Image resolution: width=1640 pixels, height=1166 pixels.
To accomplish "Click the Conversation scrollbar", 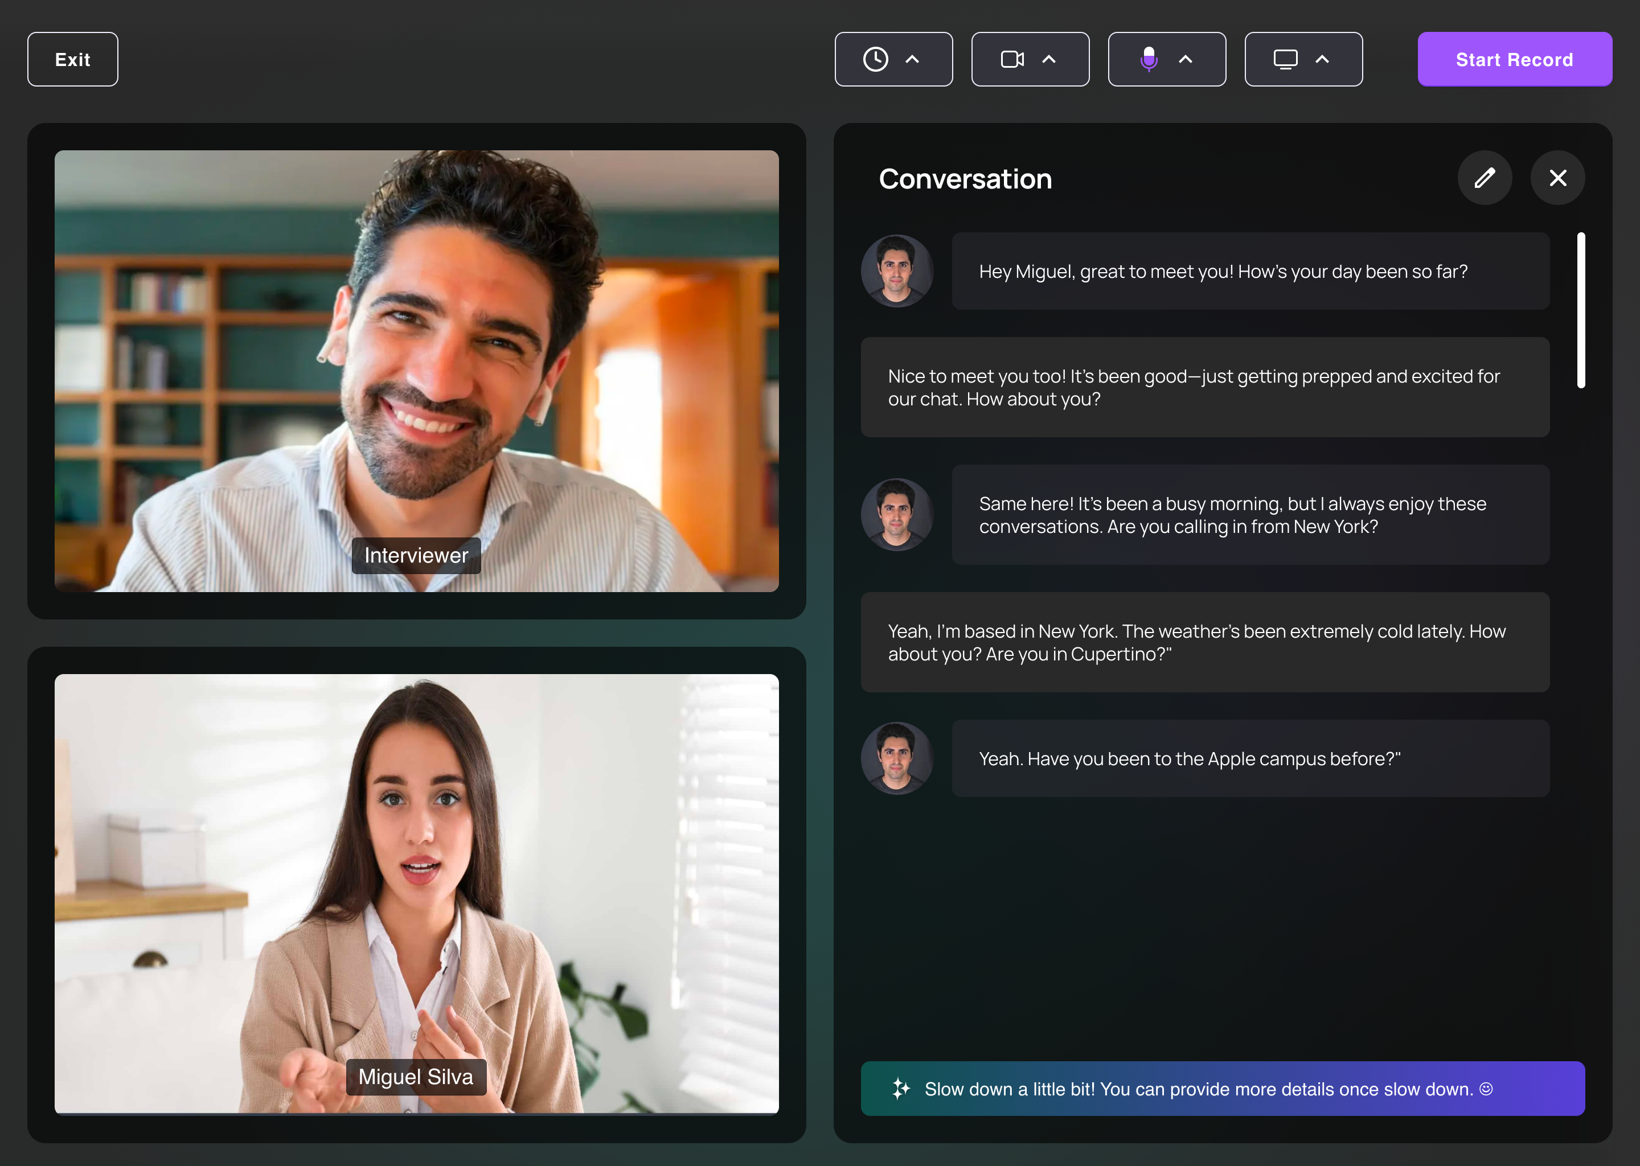I will click(1580, 310).
